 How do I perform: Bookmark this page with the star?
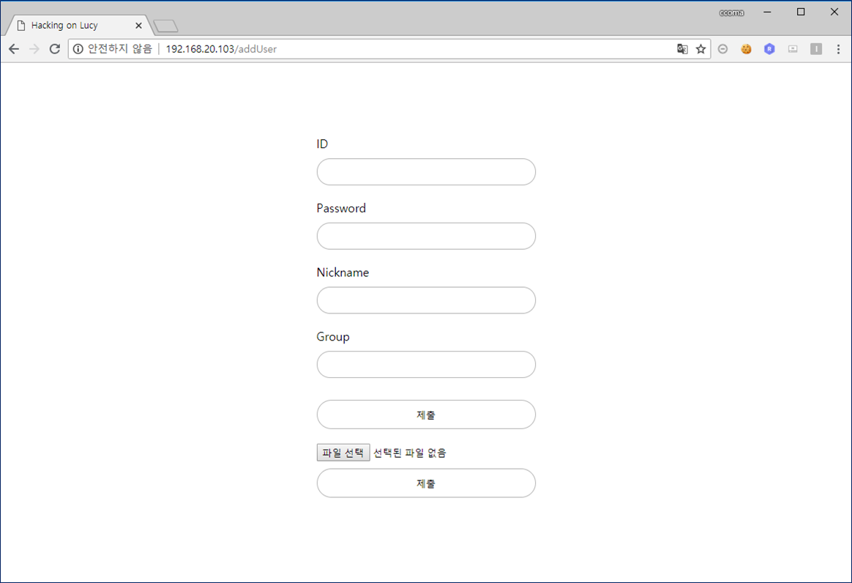click(700, 49)
